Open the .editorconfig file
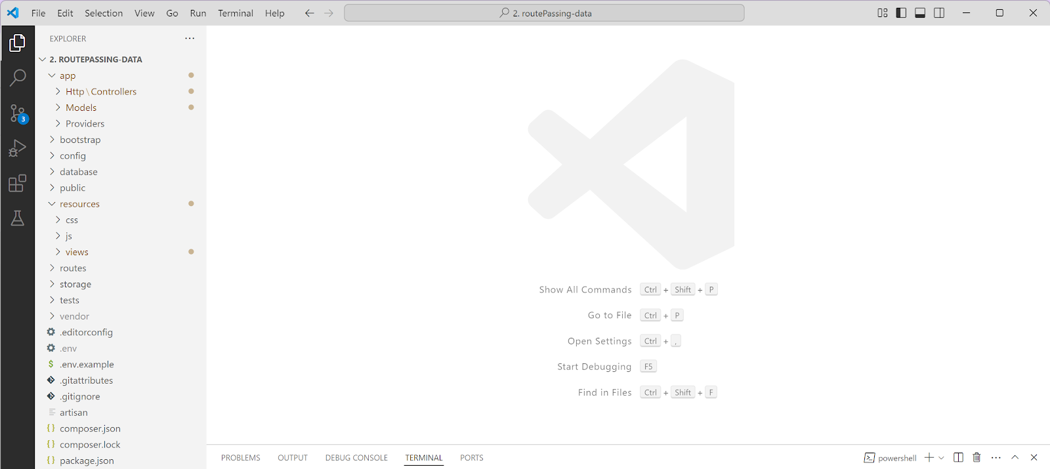1050x469 pixels. tap(121, 333)
